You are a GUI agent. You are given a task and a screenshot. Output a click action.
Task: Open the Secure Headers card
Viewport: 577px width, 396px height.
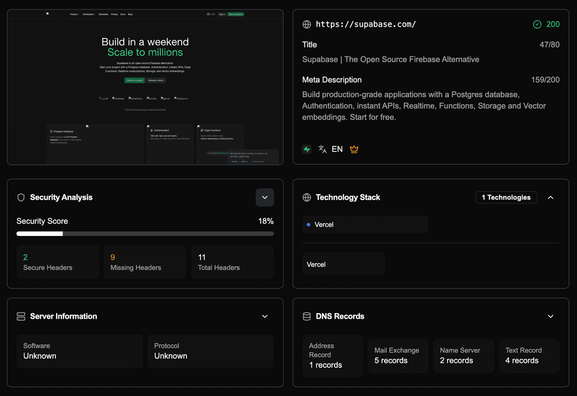tap(58, 262)
